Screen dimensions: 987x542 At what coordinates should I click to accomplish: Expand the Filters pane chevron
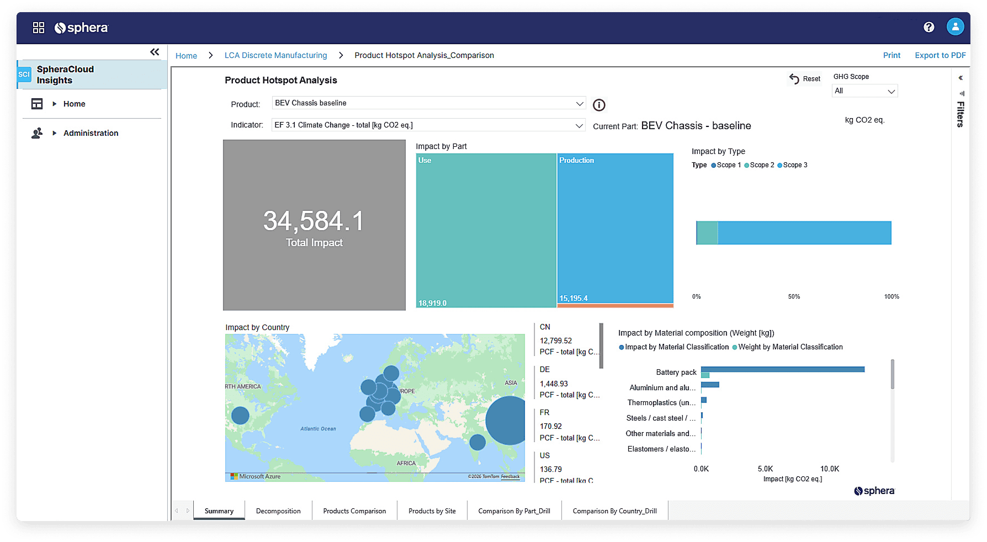click(961, 78)
